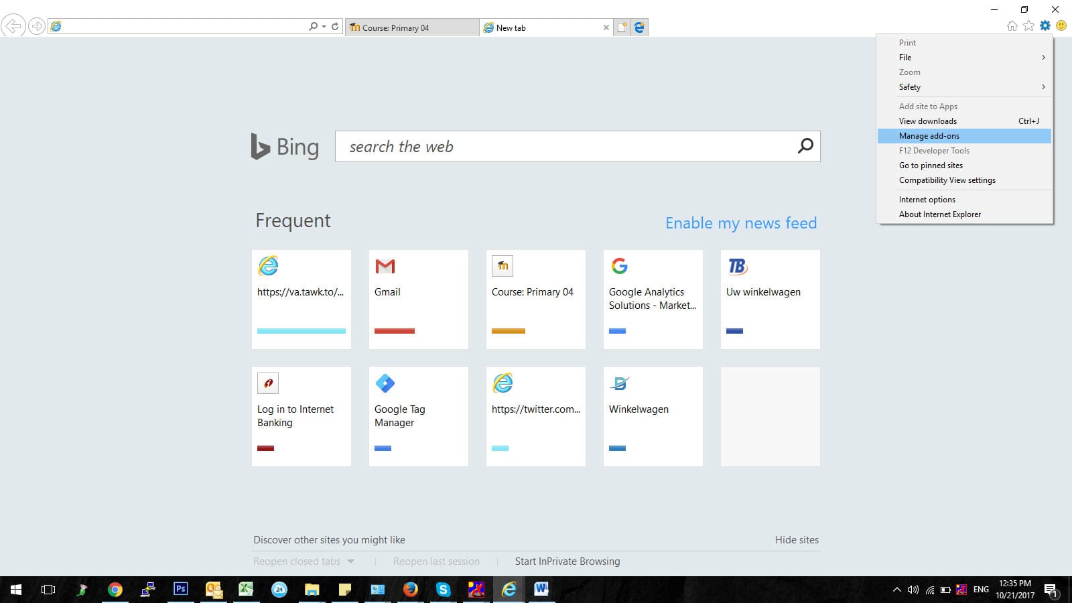1072x603 pixels.
Task: Open Photoshop from the taskbar
Action: (181, 589)
